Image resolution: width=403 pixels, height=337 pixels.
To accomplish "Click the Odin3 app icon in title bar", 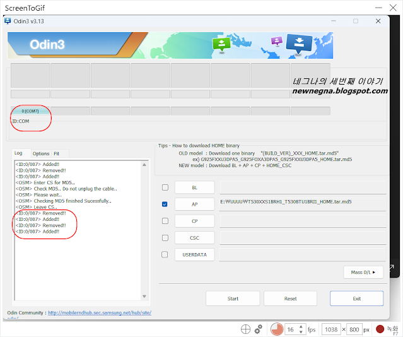I will coord(8,21).
